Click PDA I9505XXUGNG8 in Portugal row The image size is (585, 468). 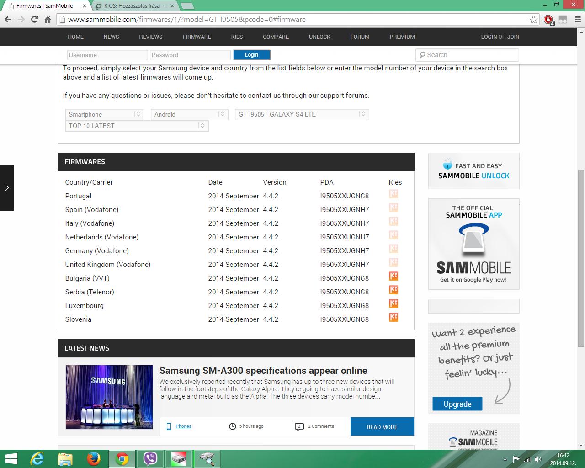coord(345,196)
